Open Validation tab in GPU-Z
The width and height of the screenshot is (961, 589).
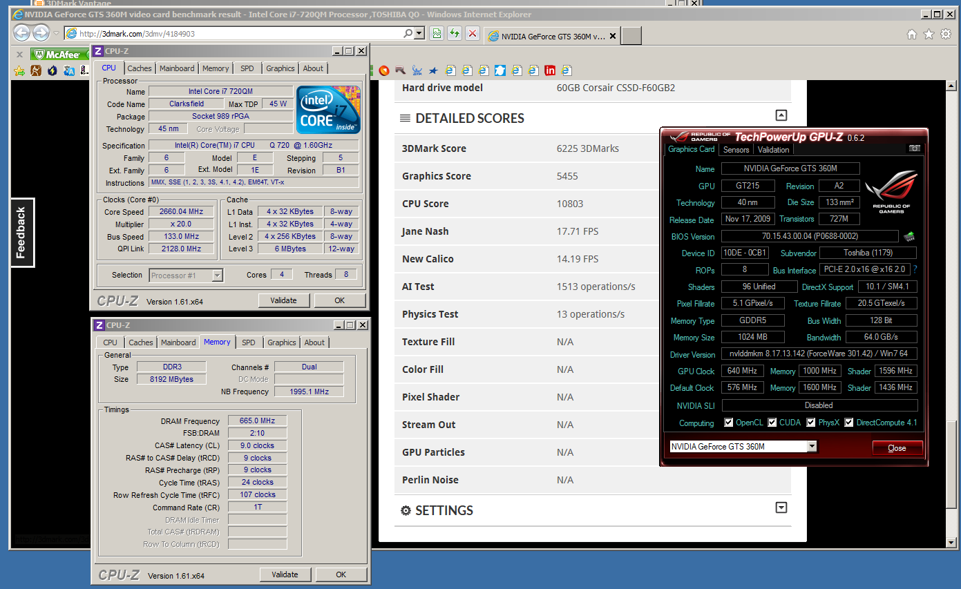pyautogui.click(x=773, y=149)
